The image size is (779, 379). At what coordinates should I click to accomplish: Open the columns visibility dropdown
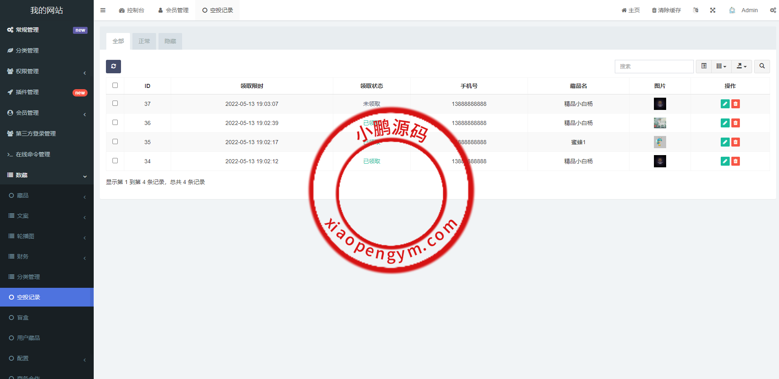point(721,66)
